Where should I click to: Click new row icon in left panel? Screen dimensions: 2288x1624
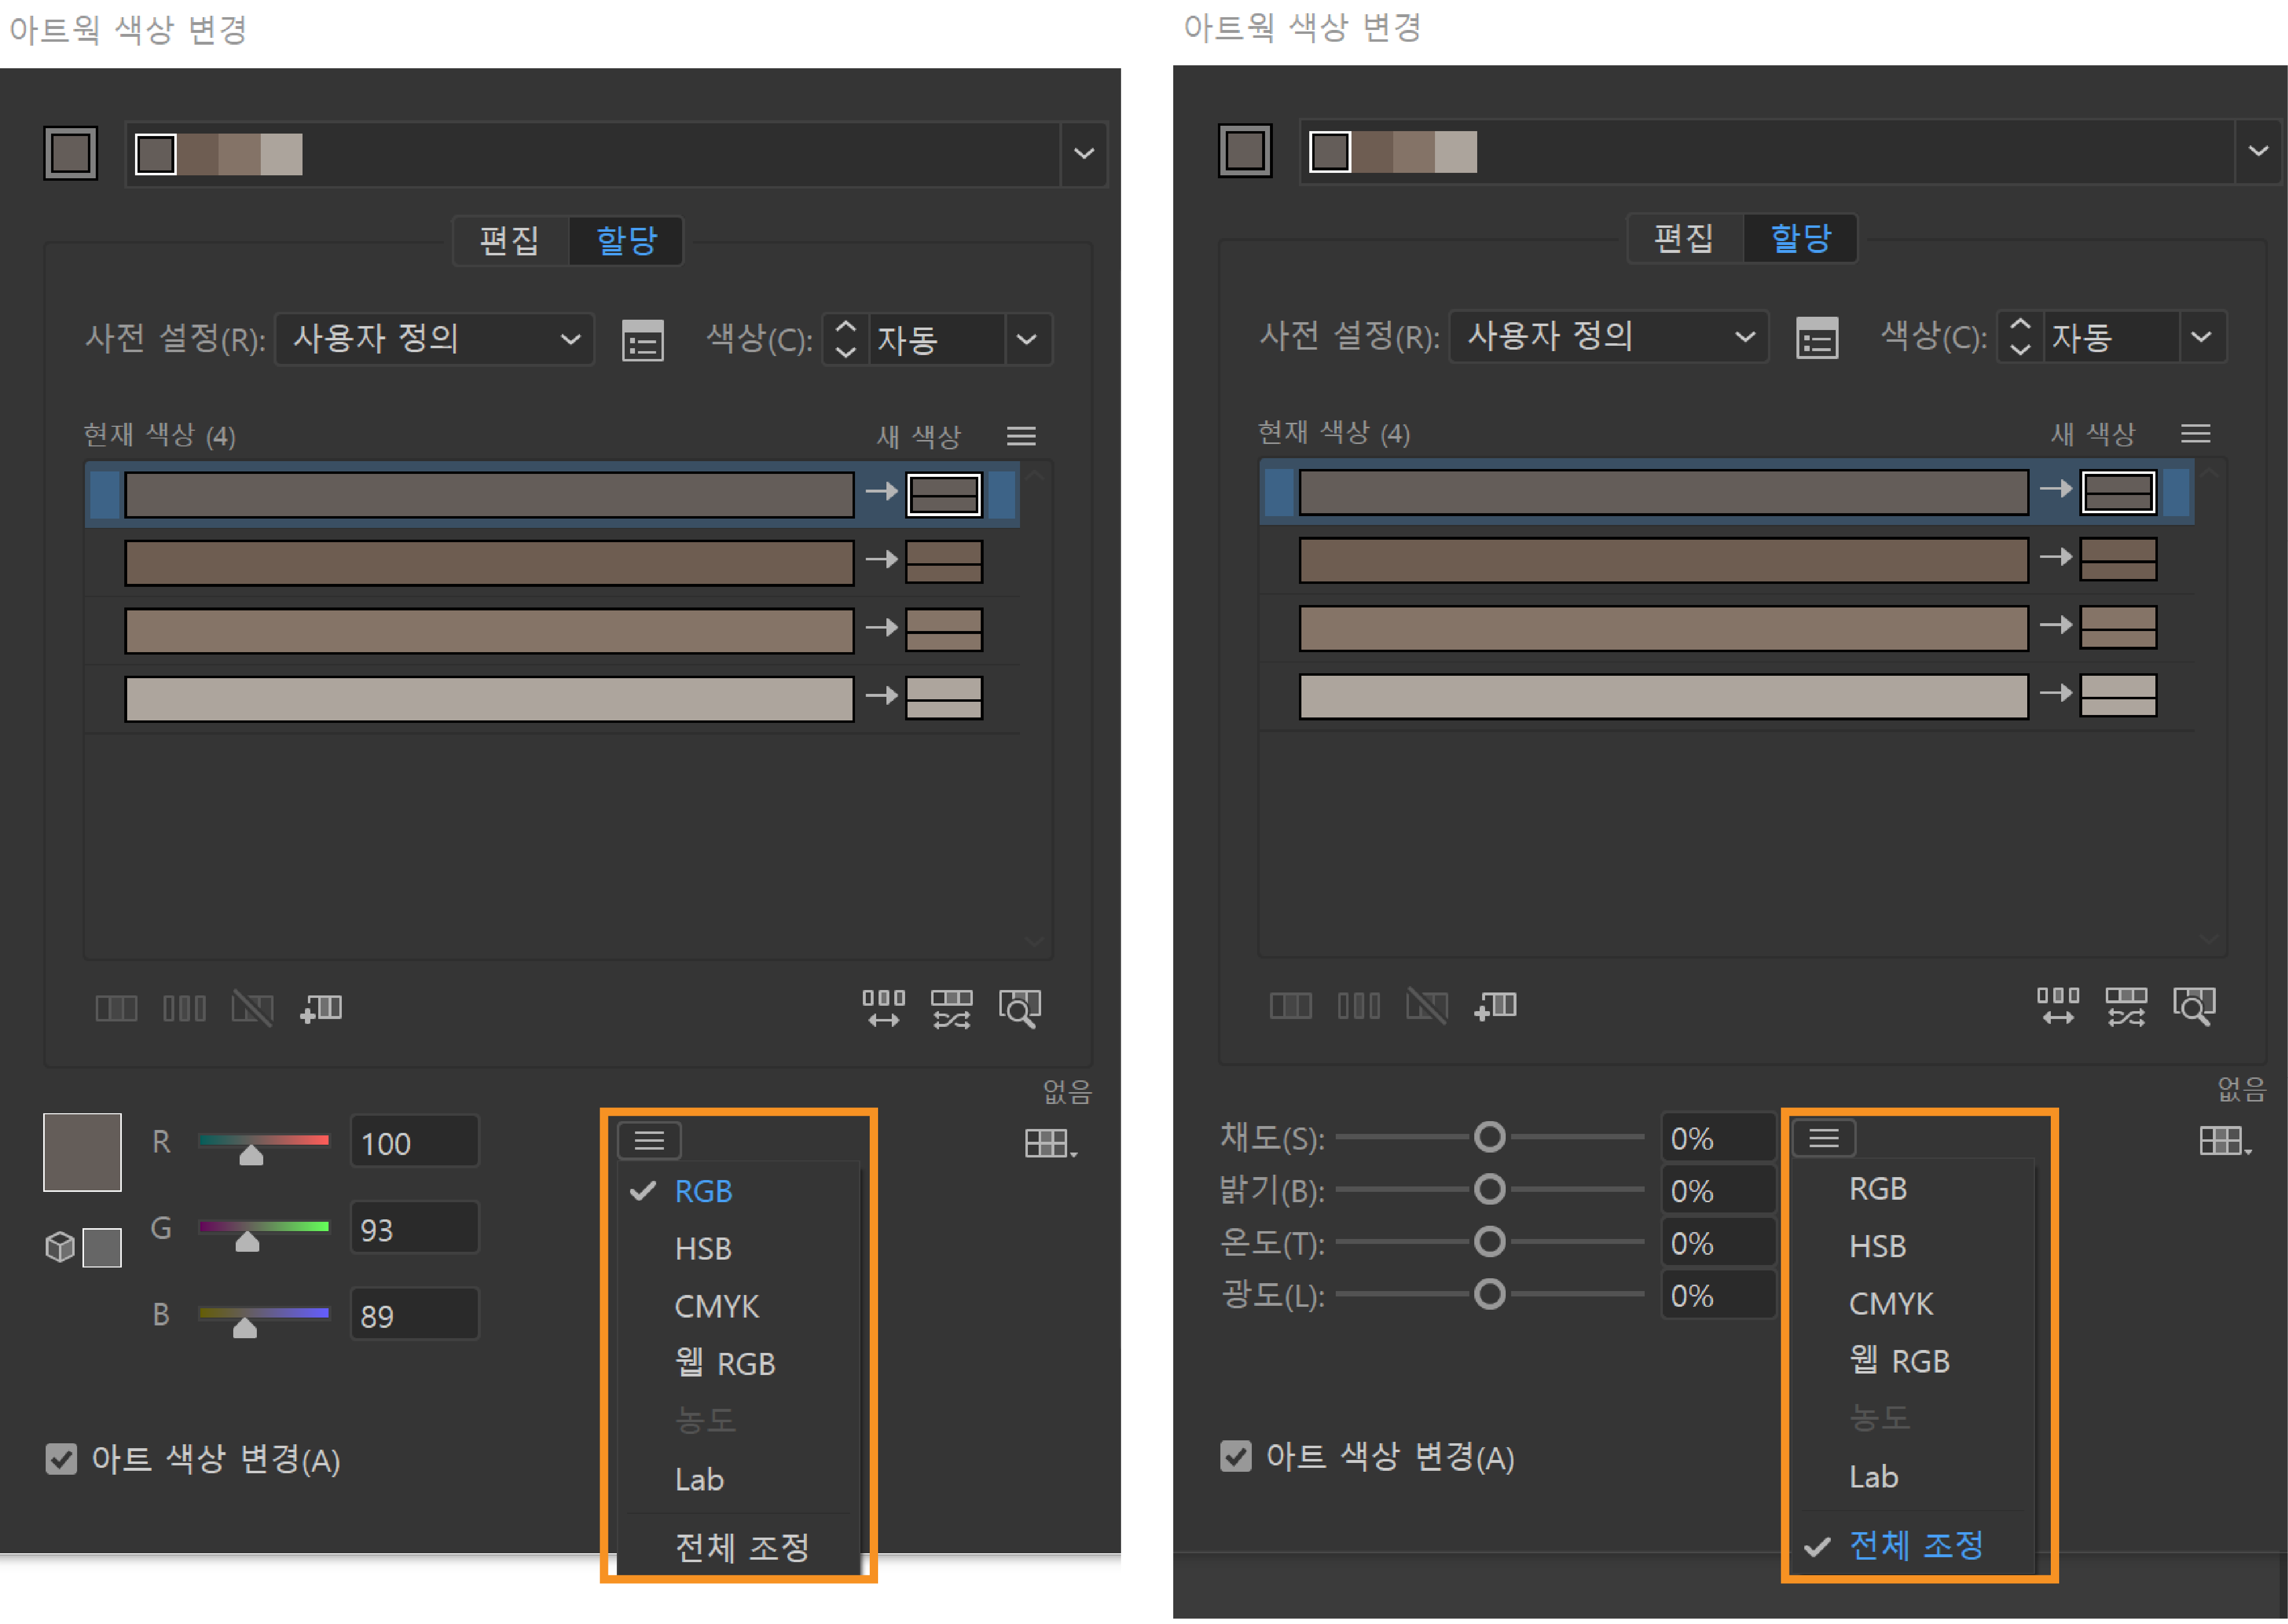(322, 1007)
